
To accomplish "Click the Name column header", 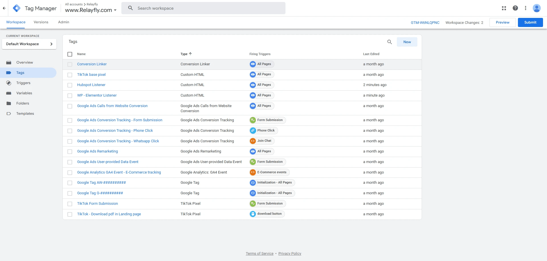I will [x=81, y=54].
